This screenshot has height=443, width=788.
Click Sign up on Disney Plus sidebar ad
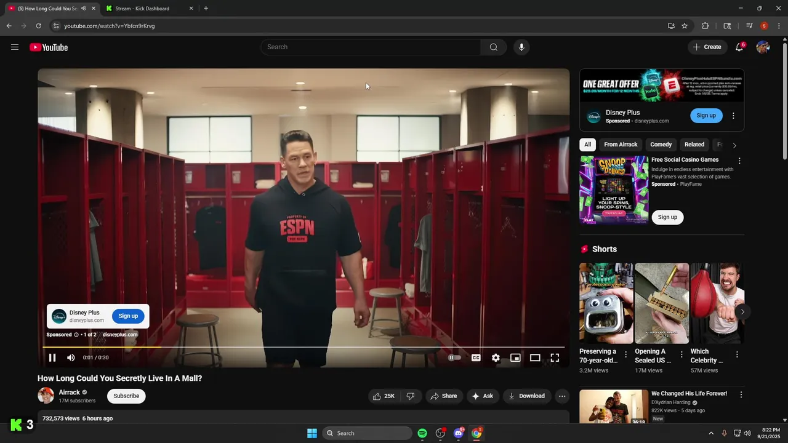pos(706,116)
